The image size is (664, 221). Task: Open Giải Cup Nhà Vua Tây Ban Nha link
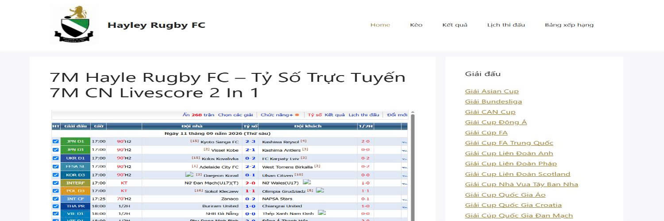(x=521, y=184)
